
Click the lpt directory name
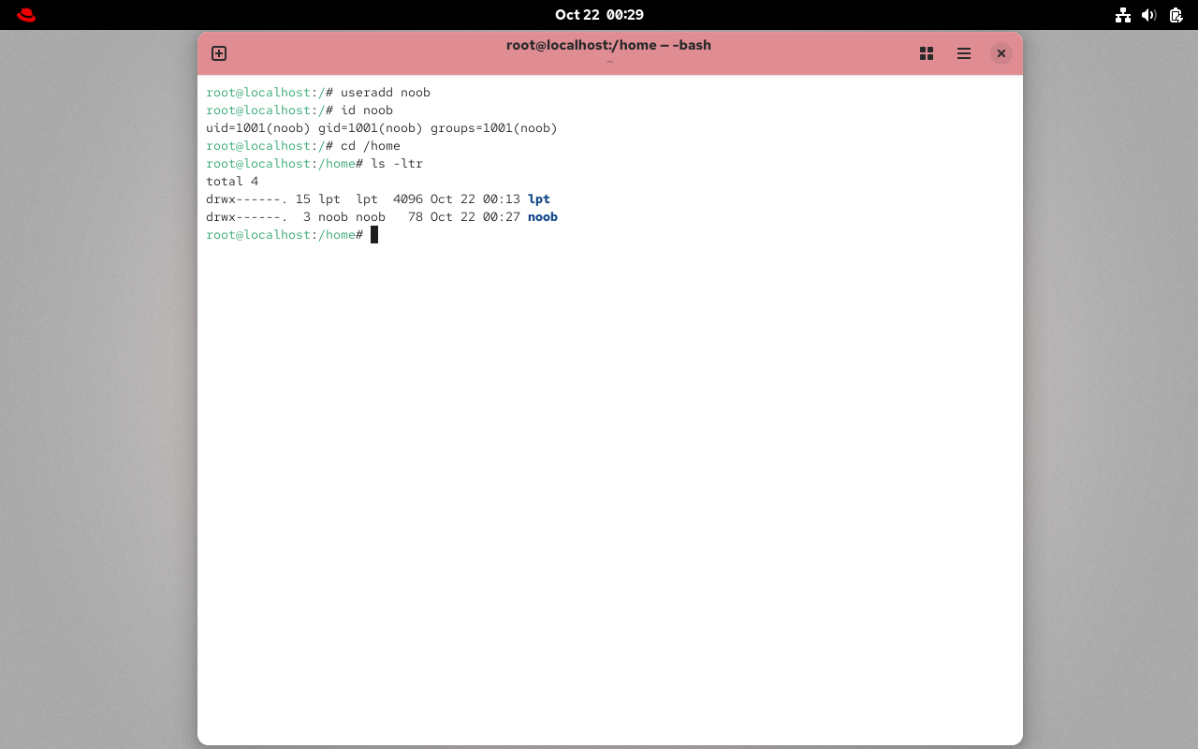pyautogui.click(x=539, y=198)
